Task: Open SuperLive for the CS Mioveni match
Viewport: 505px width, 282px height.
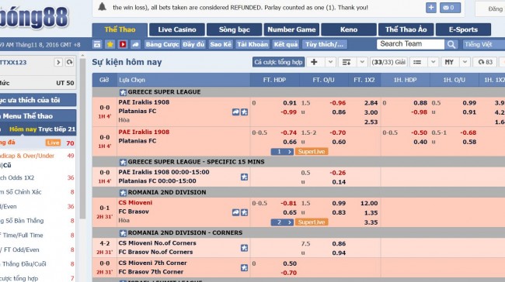Action: click(x=311, y=222)
